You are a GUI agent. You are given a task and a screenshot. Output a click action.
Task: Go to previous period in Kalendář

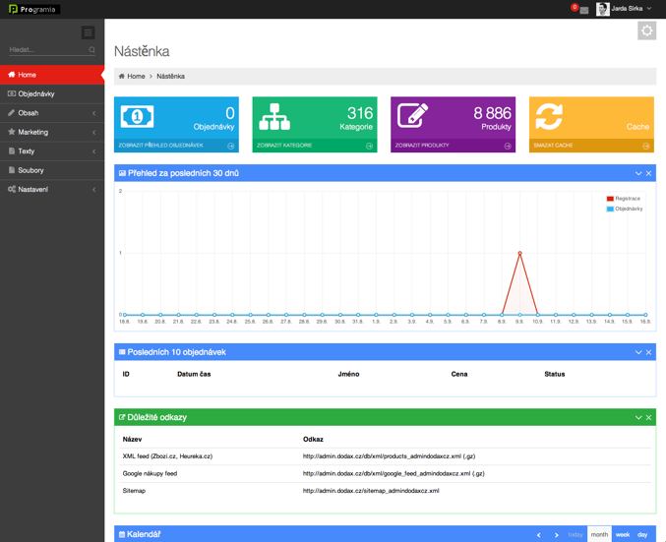click(x=539, y=535)
